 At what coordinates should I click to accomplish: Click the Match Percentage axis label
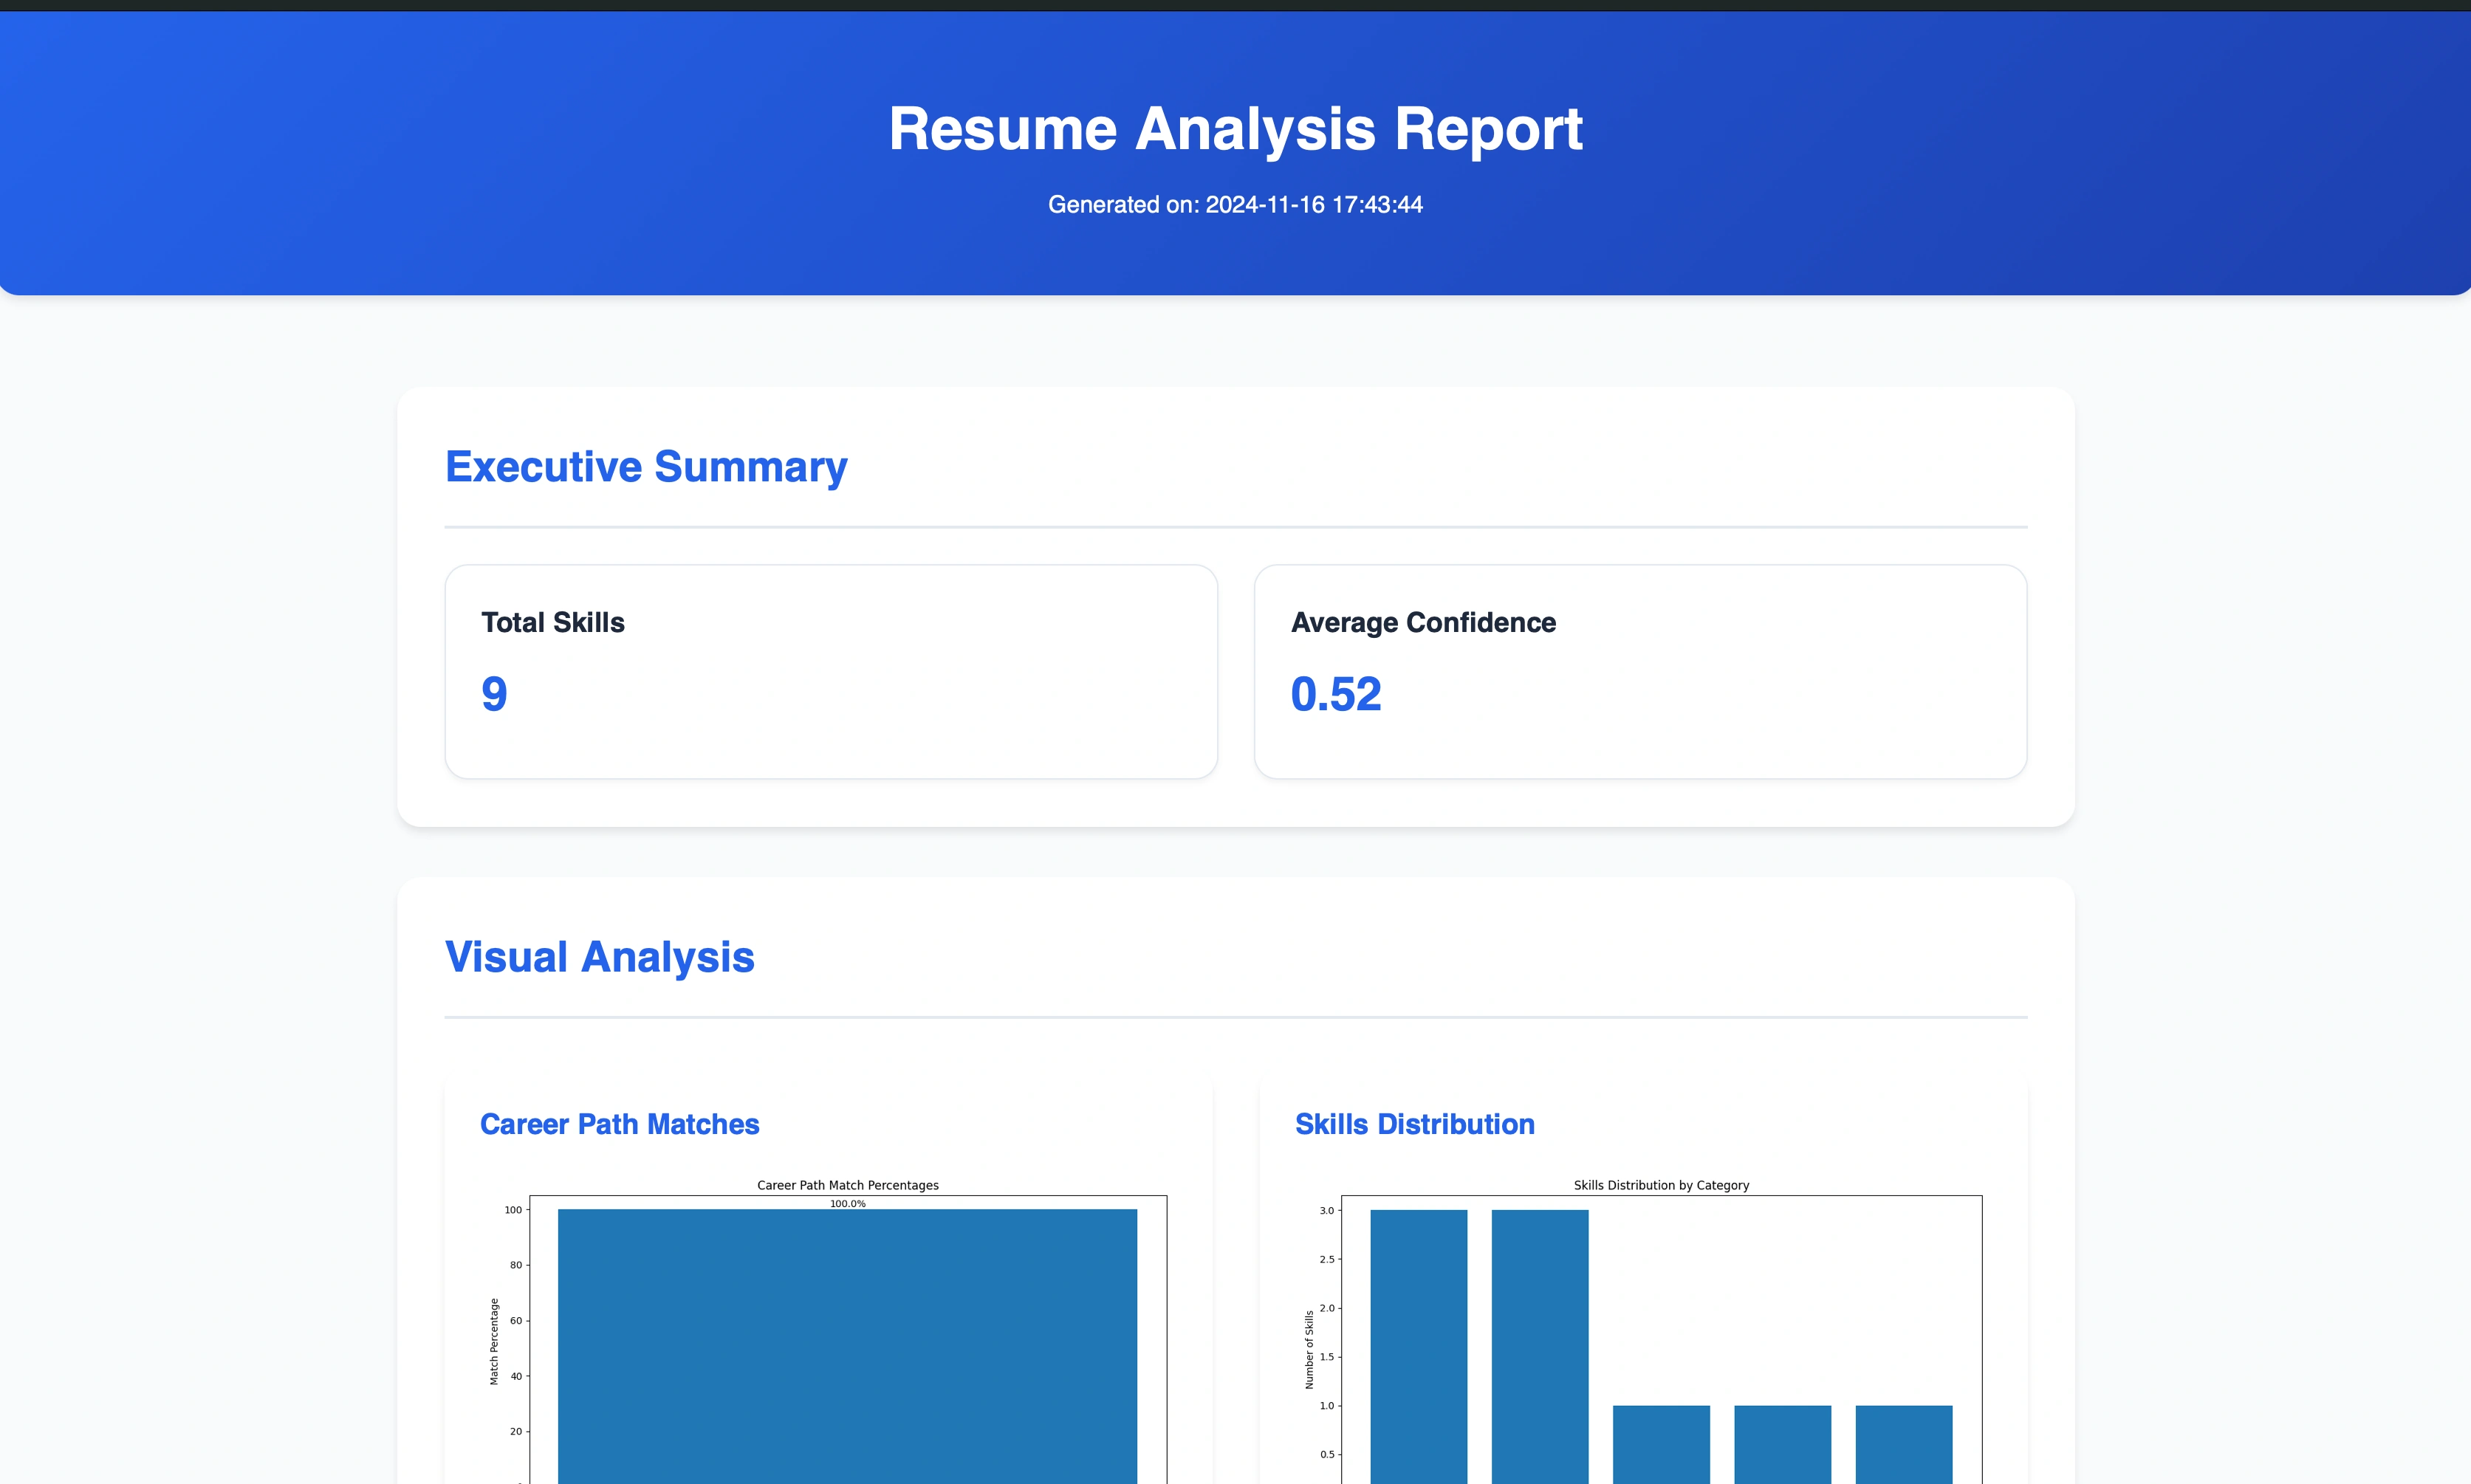click(x=494, y=1341)
